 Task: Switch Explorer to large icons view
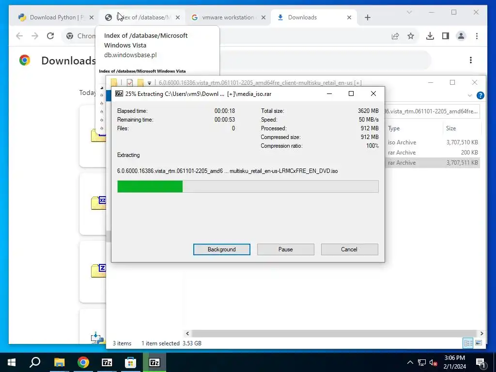coord(479,343)
